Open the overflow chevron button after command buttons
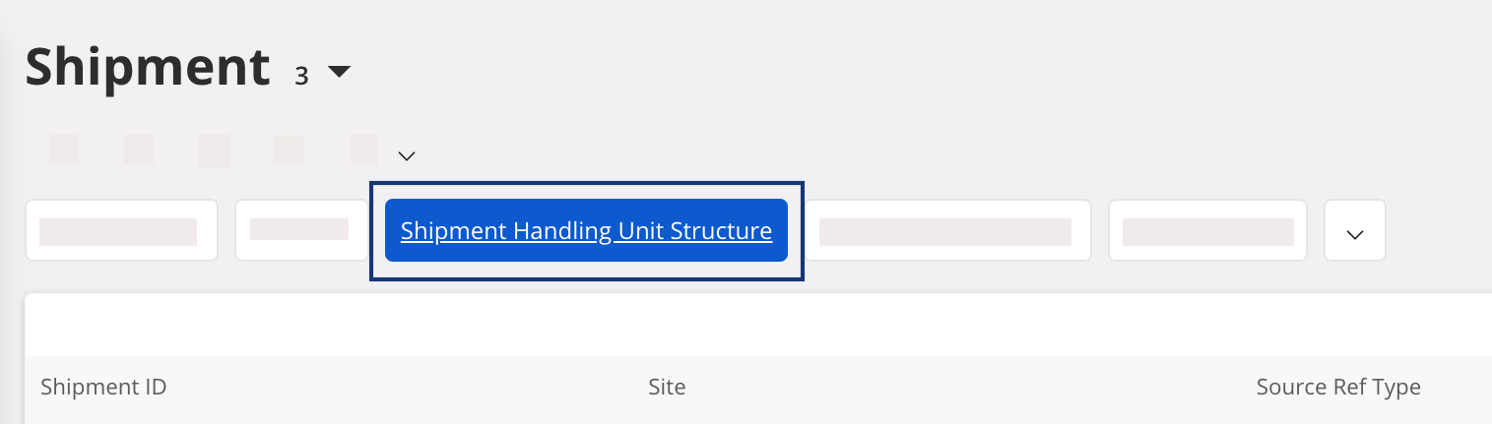Image resolution: width=1492 pixels, height=424 pixels. click(x=1354, y=231)
